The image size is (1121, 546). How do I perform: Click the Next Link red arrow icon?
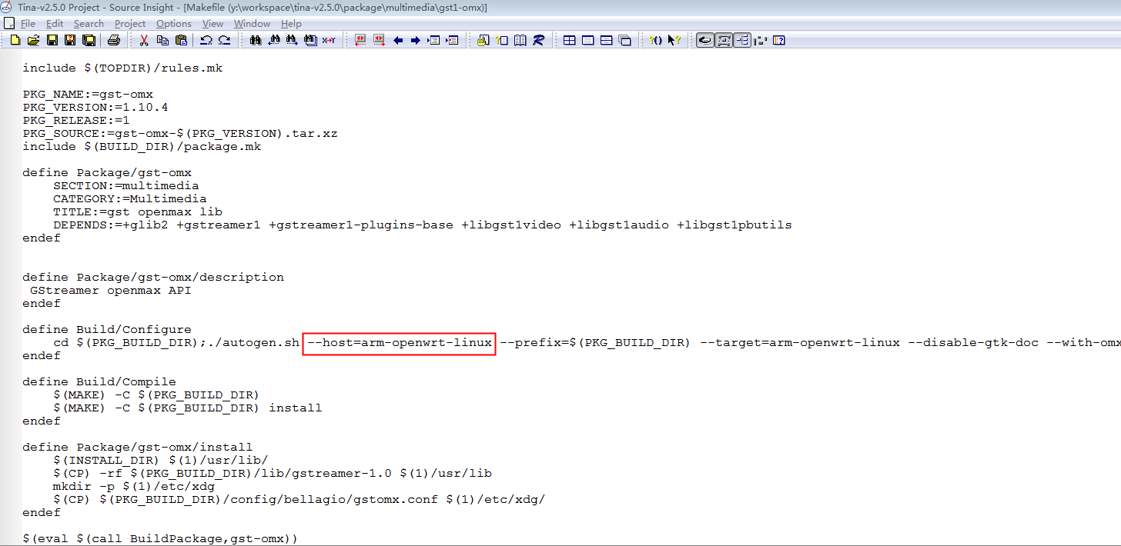pyautogui.click(x=379, y=40)
